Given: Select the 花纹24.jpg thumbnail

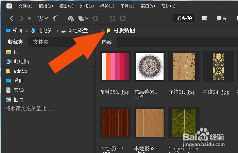Looking at the screenshot, I should [218, 66].
